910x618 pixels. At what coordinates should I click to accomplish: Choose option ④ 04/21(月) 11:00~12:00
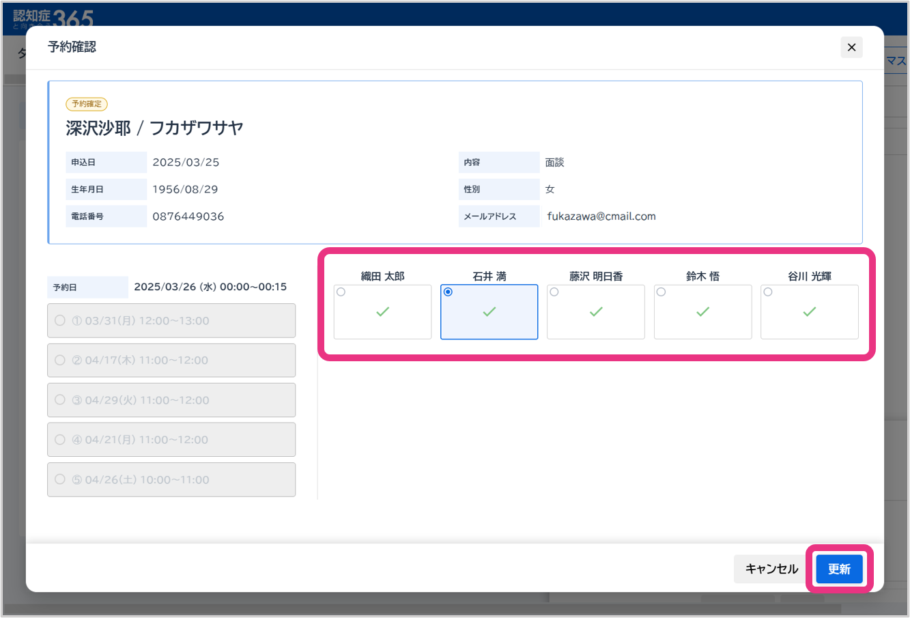[60, 440]
